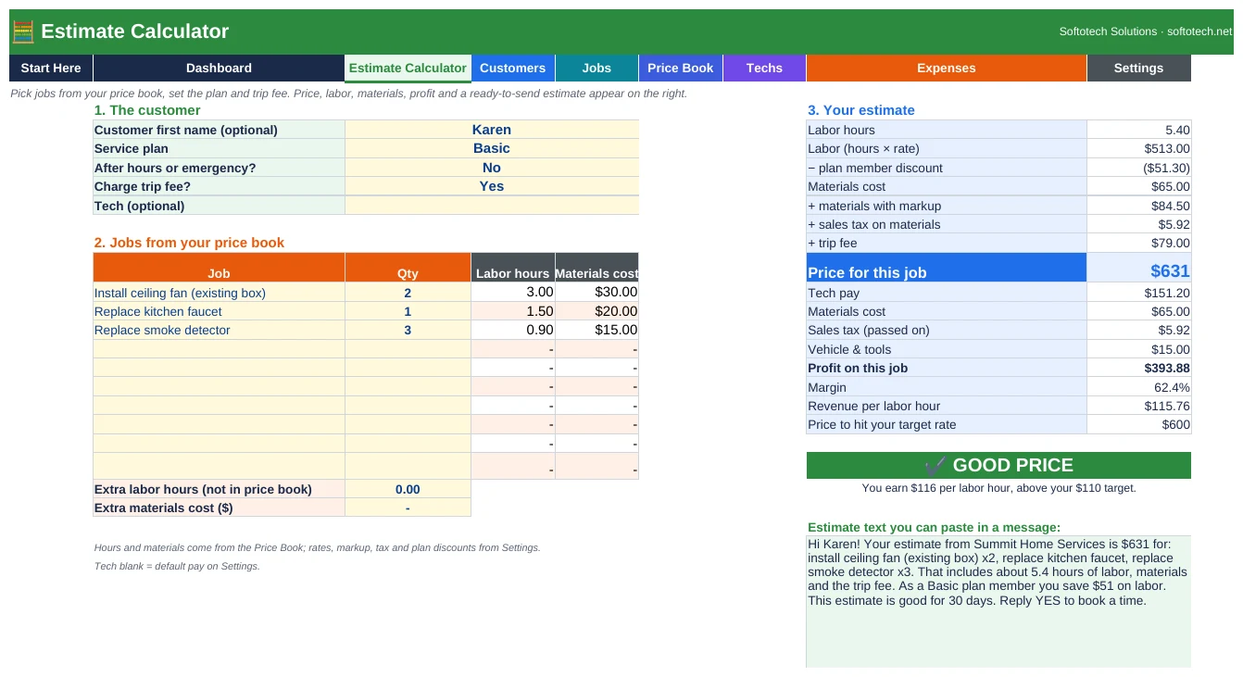Image resolution: width=1243 pixels, height=677 pixels.
Task: Click the Qty cell for kitchen faucet
Action: click(408, 311)
